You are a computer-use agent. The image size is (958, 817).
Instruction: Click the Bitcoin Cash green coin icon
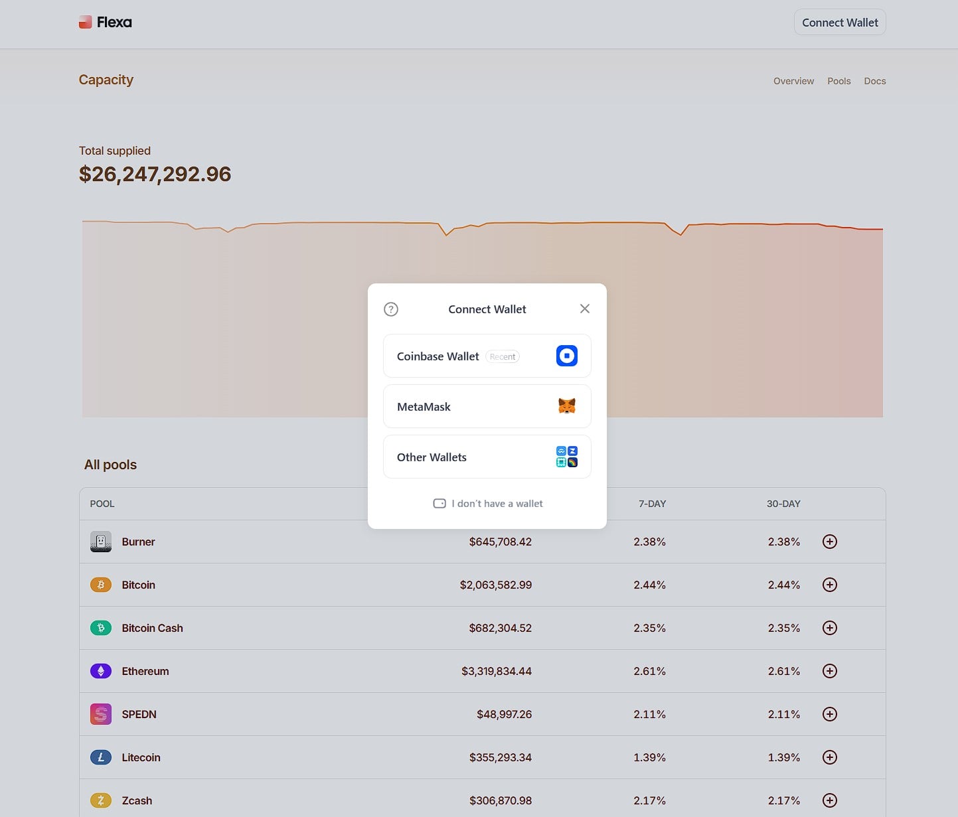coord(101,628)
